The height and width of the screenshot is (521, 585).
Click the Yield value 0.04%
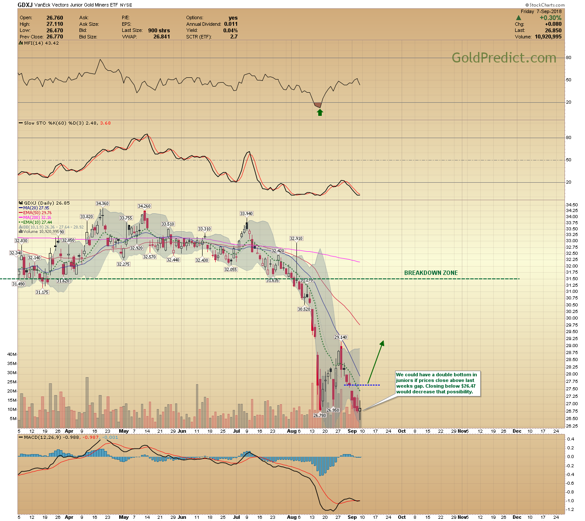click(x=230, y=31)
